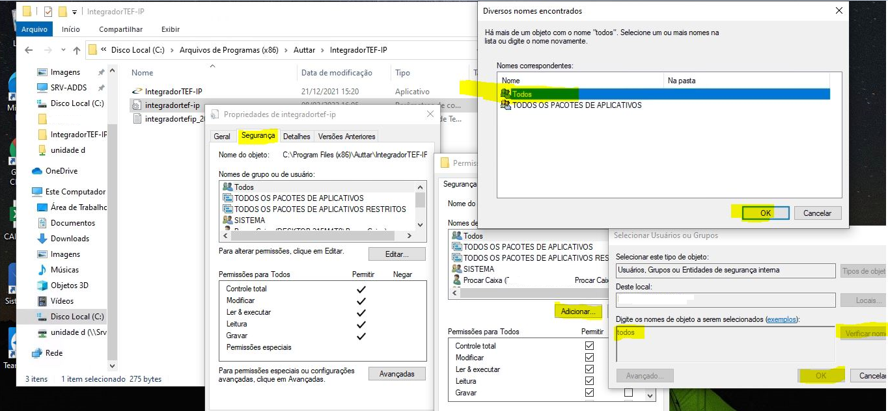The height and width of the screenshot is (411, 888).
Task: Click the Avançadas button in Propriedades
Action: pyautogui.click(x=397, y=374)
